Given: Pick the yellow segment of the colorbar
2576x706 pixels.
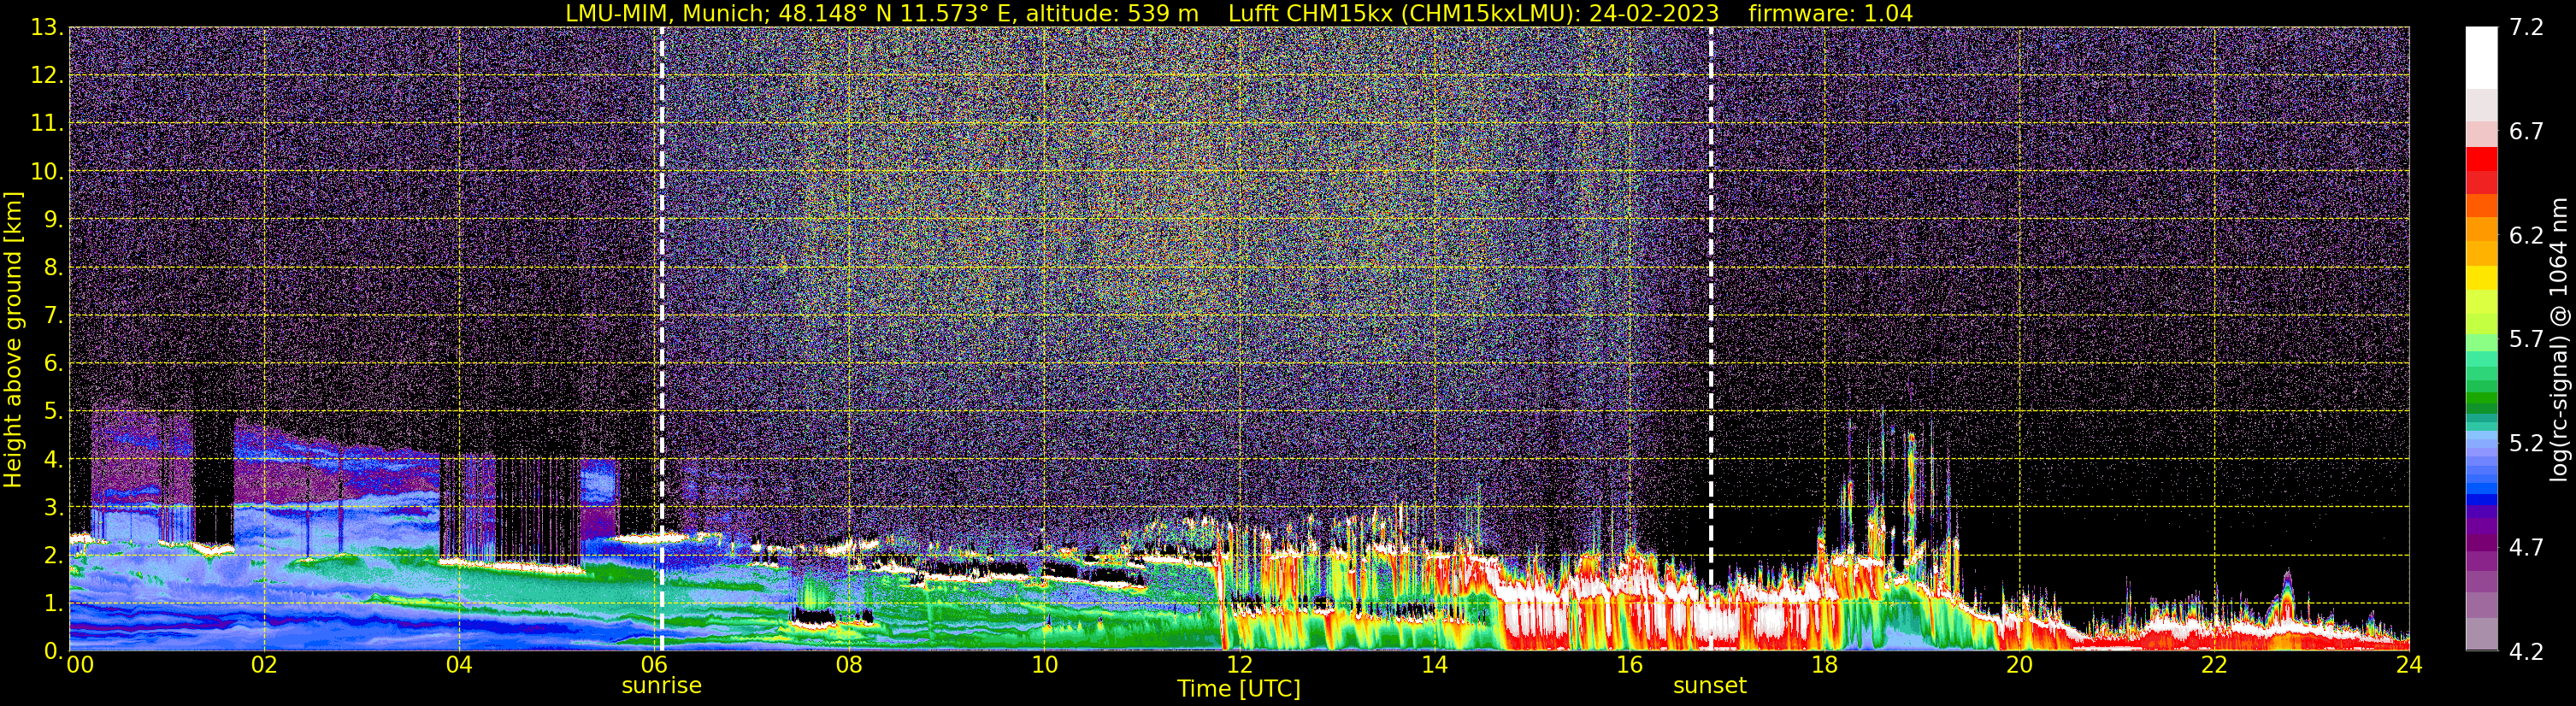Looking at the screenshot, I should pyautogui.click(x=2481, y=278).
